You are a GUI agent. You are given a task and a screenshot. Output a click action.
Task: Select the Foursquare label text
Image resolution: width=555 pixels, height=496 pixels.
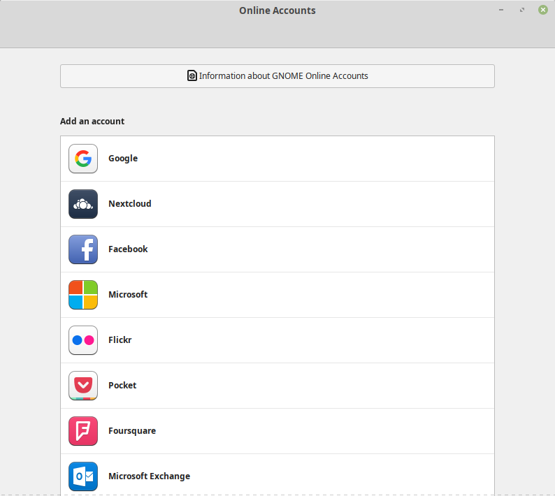(132, 431)
